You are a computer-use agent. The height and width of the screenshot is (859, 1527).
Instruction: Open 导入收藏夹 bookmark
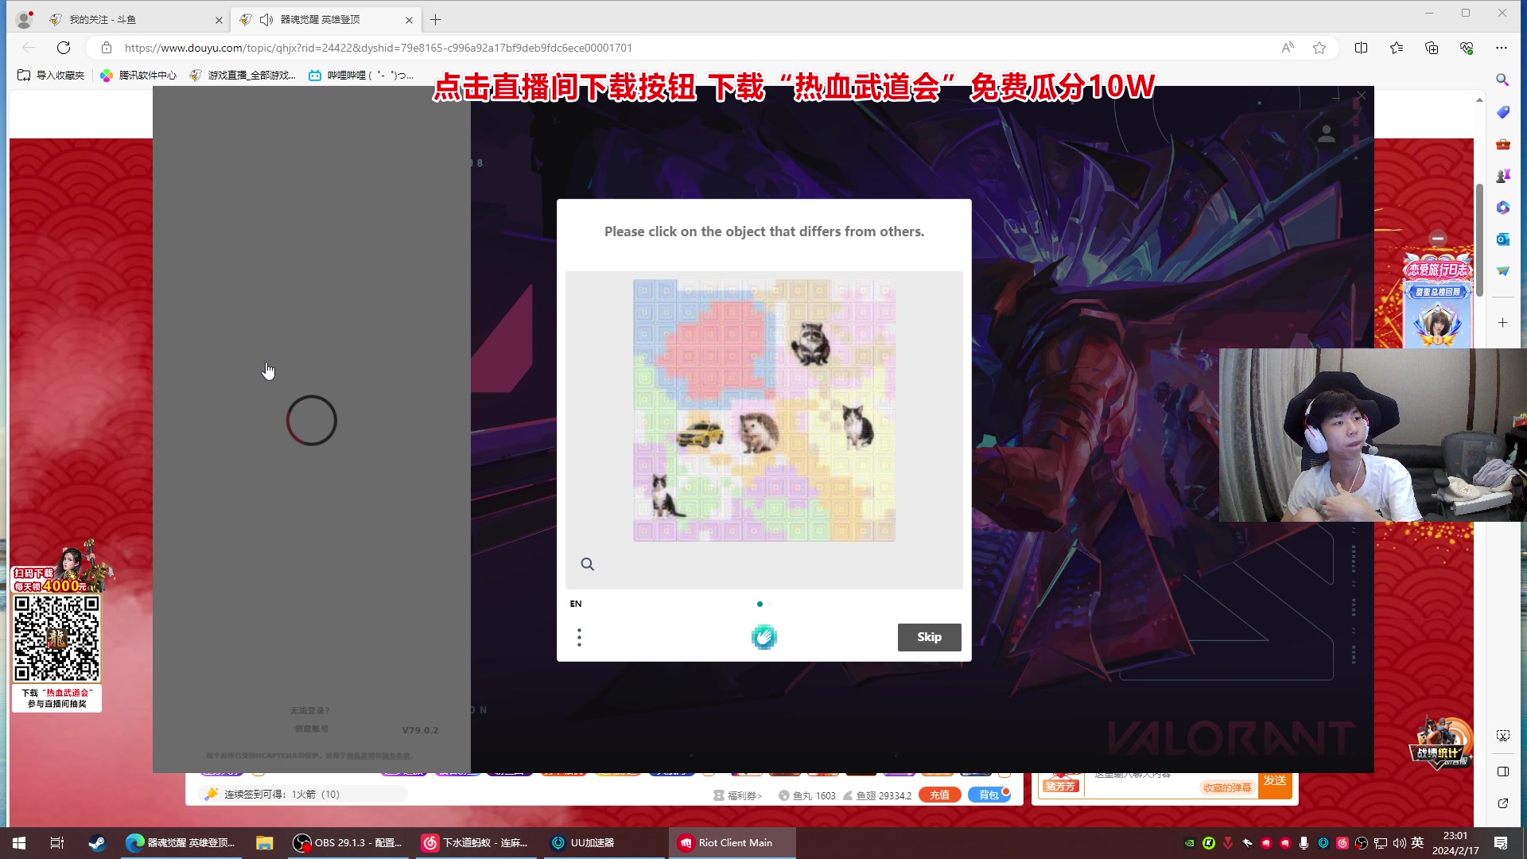coord(51,75)
